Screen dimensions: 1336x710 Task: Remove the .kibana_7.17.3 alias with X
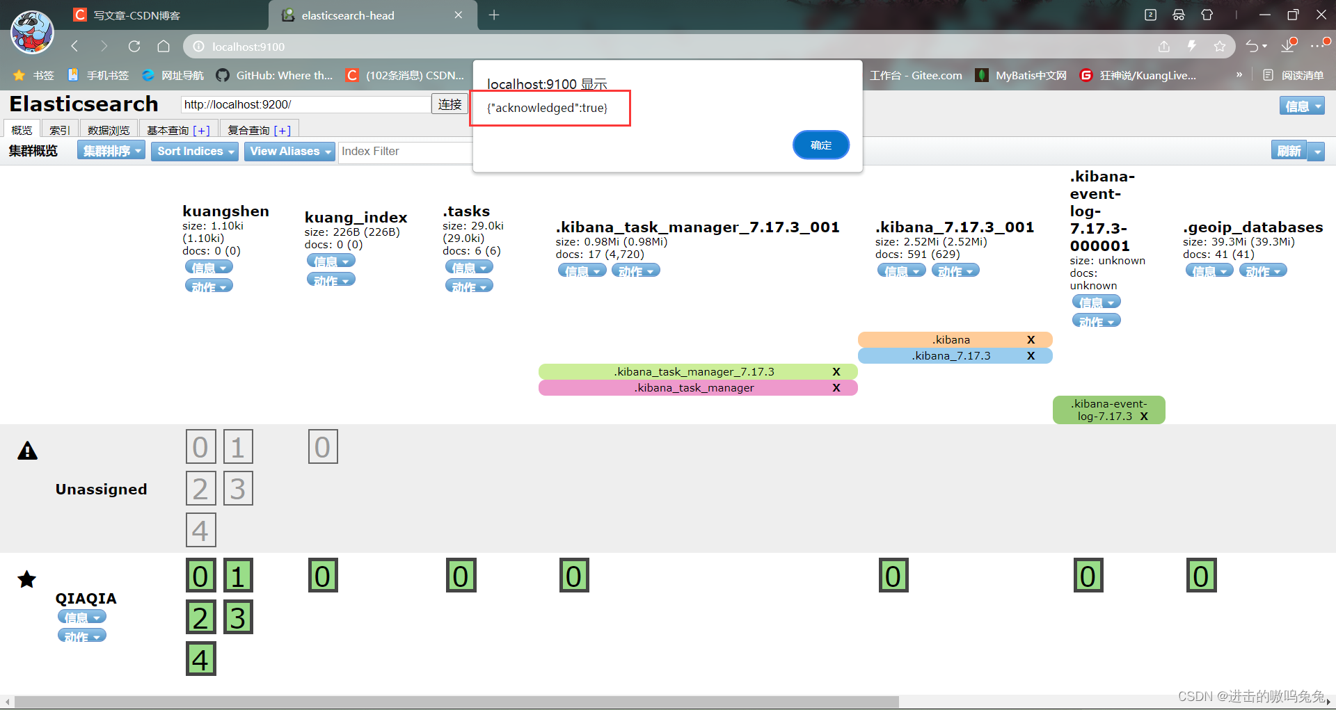click(x=1031, y=356)
